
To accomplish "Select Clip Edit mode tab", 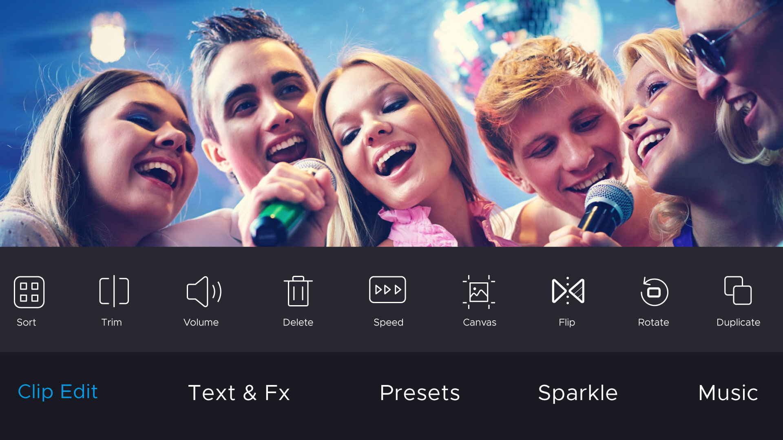I will 59,391.
